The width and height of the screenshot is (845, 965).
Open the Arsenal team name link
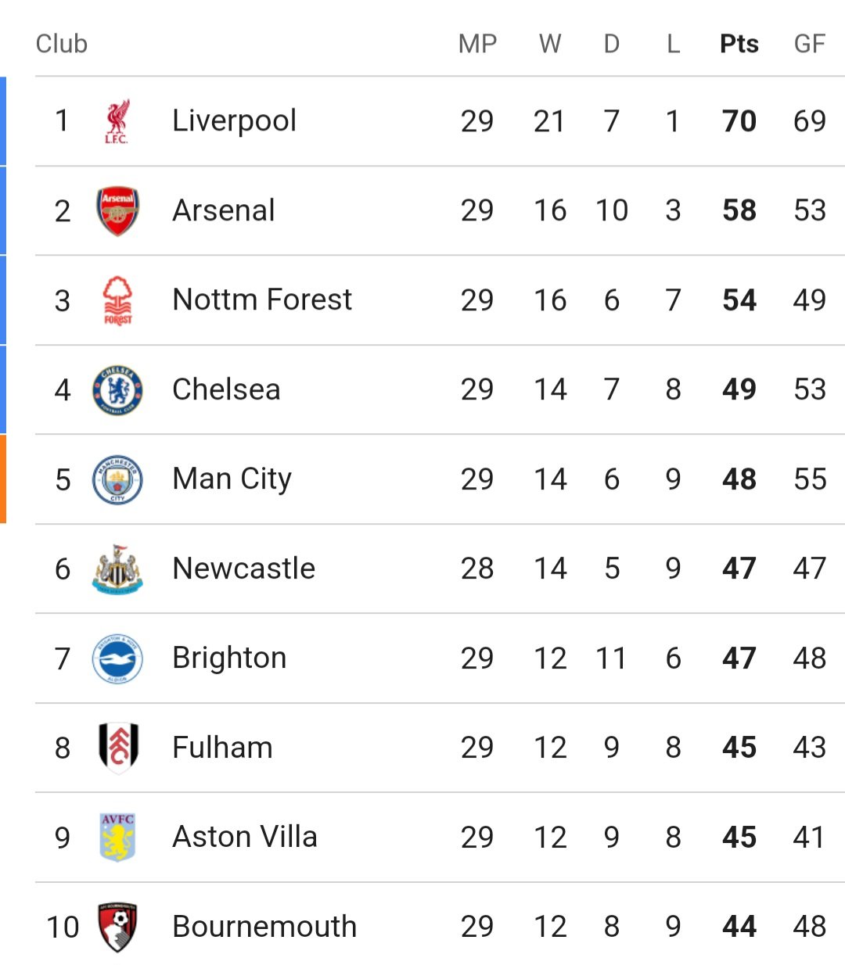click(x=224, y=210)
